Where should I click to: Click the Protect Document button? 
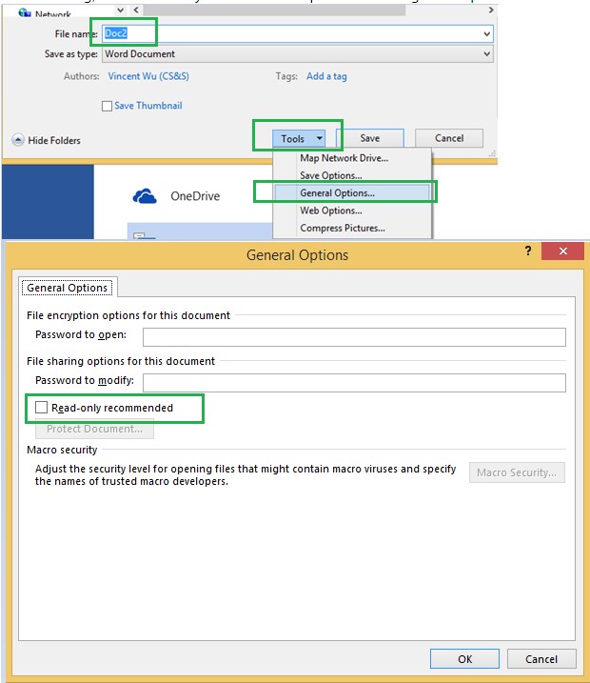point(94,429)
